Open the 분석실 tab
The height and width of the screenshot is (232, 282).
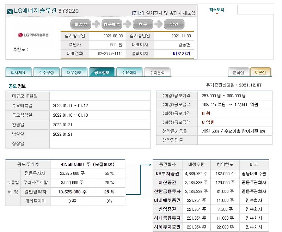239,72
